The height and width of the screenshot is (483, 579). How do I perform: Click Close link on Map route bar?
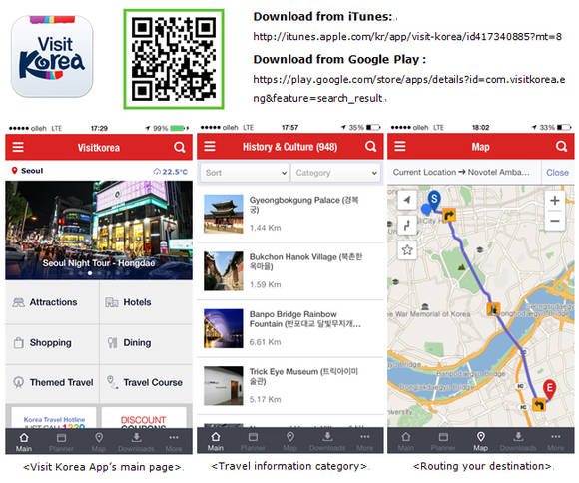557,173
